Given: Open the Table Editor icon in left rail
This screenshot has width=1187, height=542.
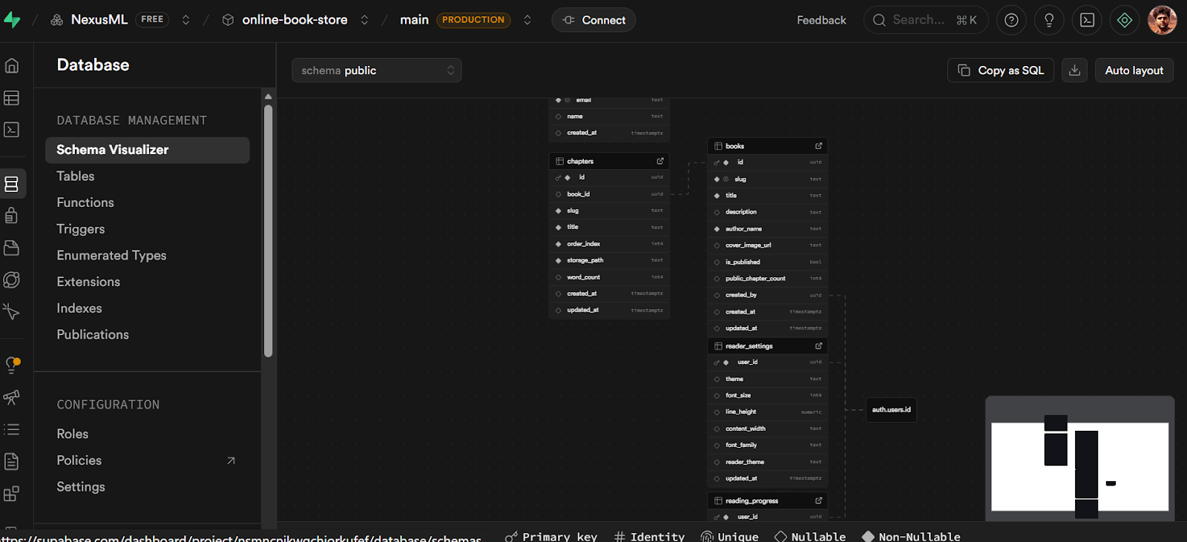Looking at the screenshot, I should (12, 98).
